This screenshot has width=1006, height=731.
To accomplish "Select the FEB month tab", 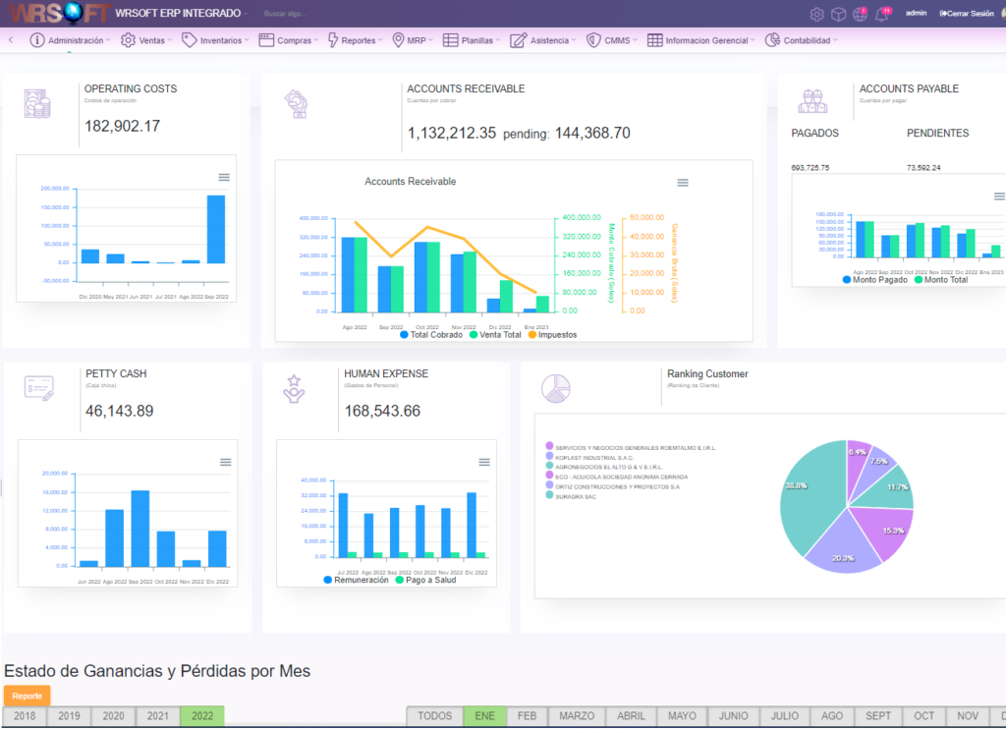I will 527,716.
